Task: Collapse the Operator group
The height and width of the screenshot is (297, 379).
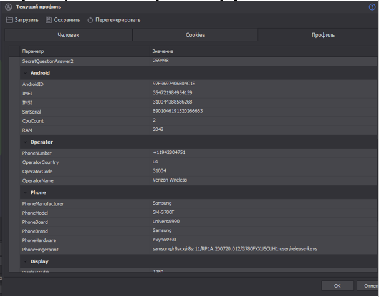Action: pyautogui.click(x=25, y=142)
